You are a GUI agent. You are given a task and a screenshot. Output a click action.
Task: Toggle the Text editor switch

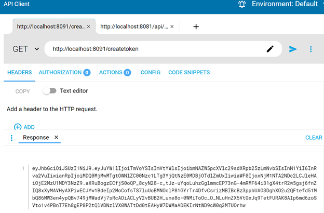point(50,91)
